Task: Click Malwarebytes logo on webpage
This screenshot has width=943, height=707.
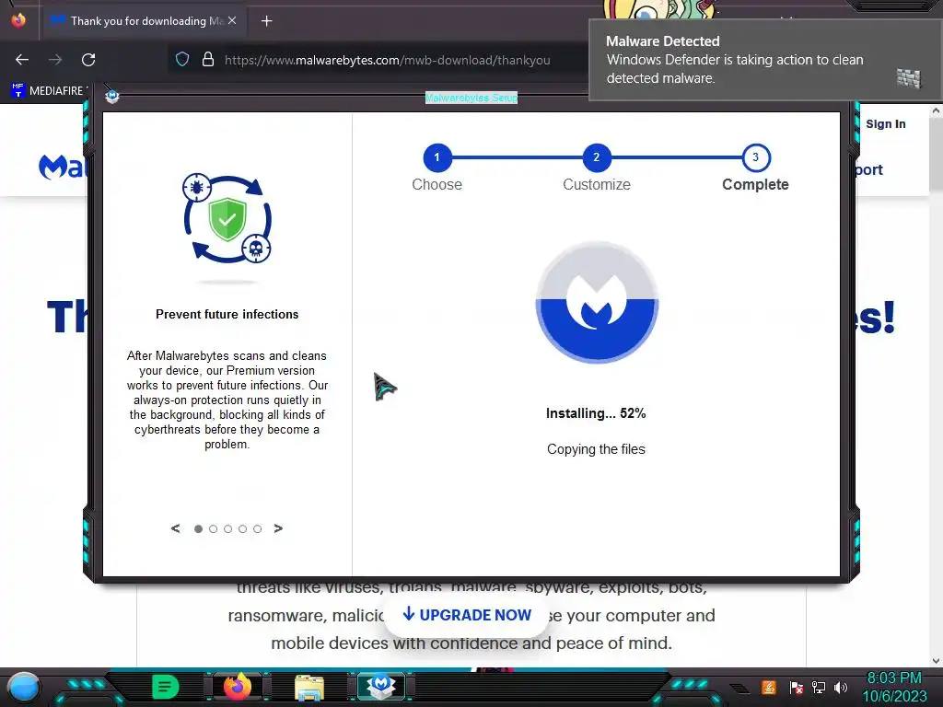Action: (x=63, y=168)
